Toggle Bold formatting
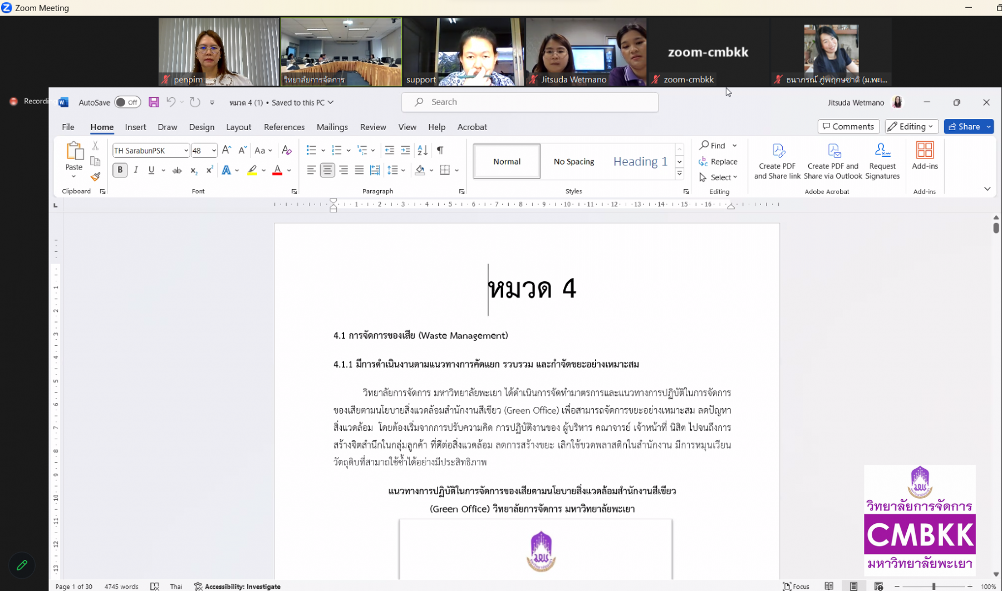This screenshot has height=591, width=1002. coord(120,170)
